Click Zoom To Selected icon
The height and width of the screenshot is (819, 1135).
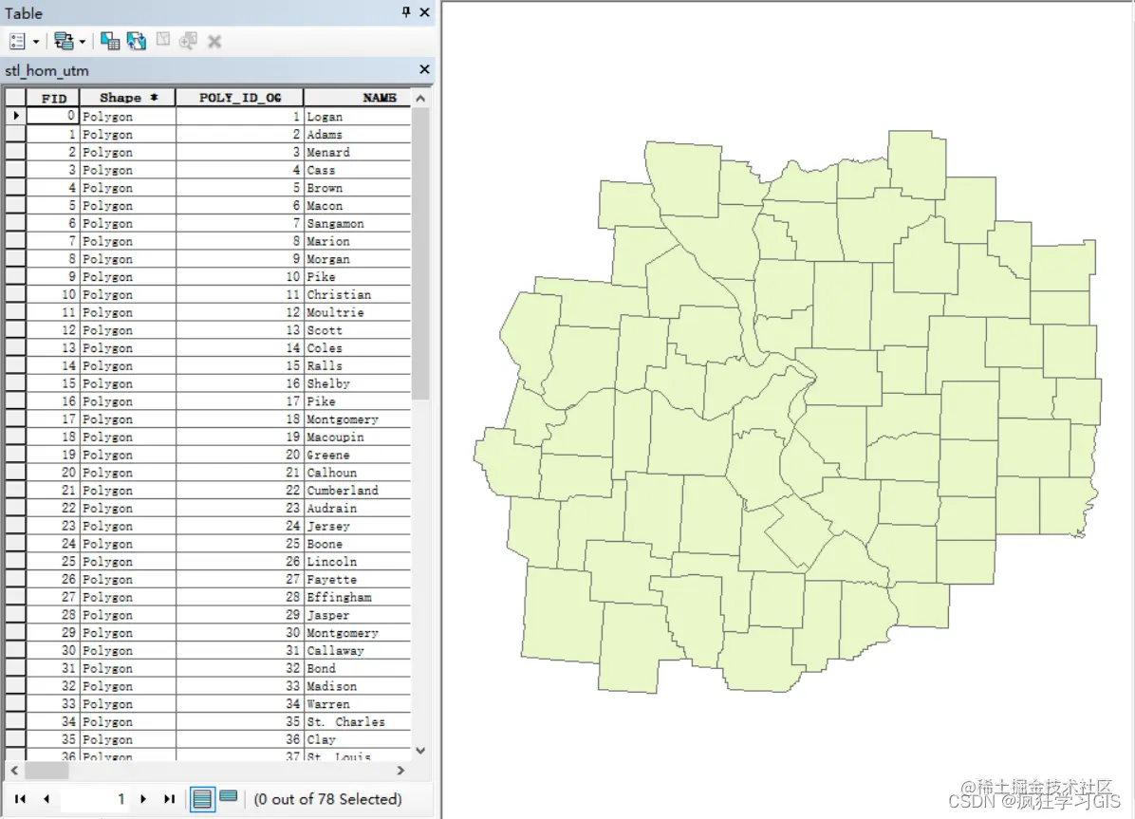188,41
